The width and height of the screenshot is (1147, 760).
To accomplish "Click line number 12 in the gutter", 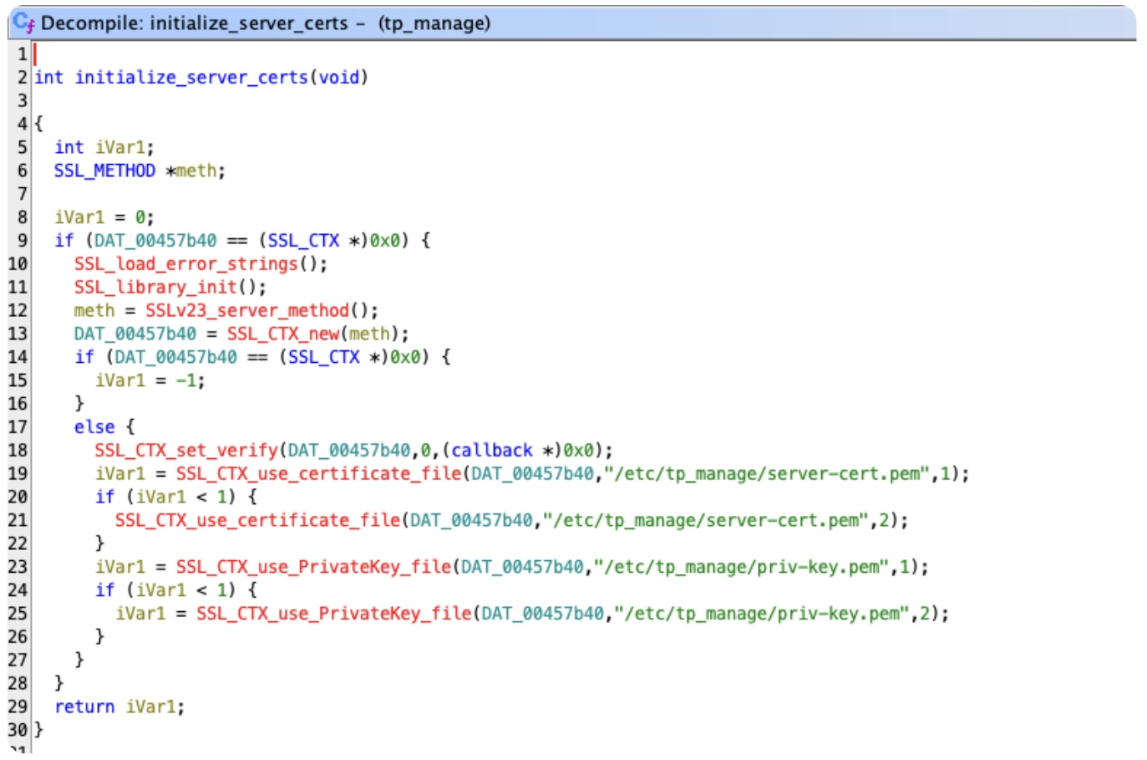I will (x=18, y=311).
